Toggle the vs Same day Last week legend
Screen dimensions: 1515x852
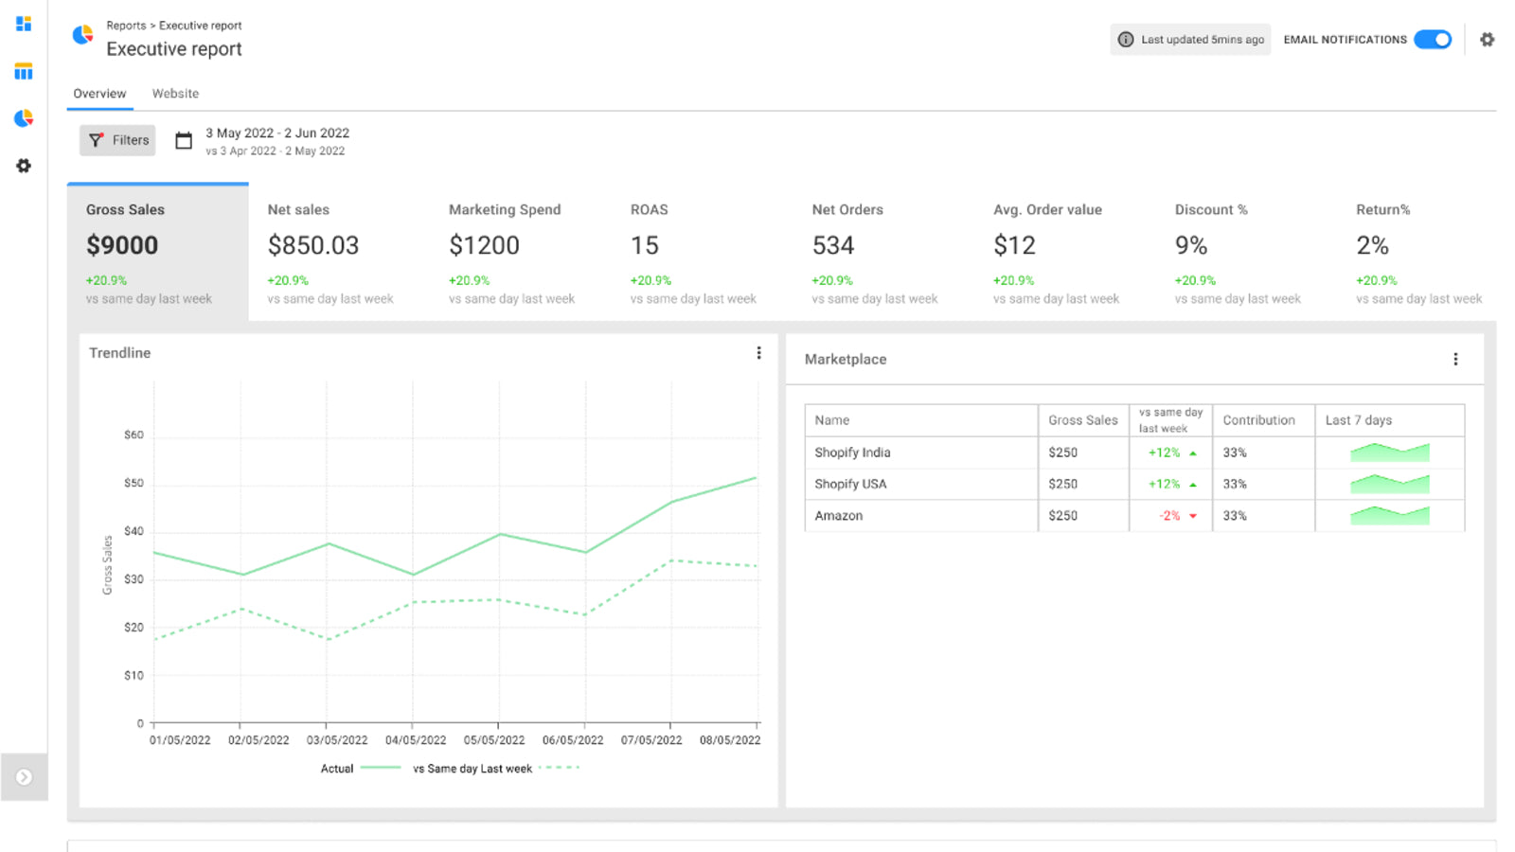pyautogui.click(x=496, y=769)
